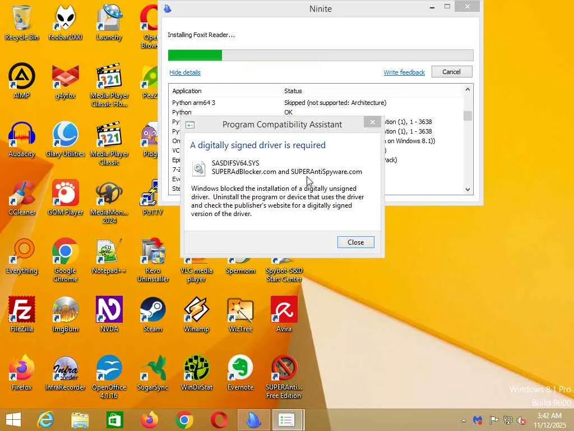Open the Windows Start button
Image resolution: width=574 pixels, height=431 pixels.
point(13,420)
